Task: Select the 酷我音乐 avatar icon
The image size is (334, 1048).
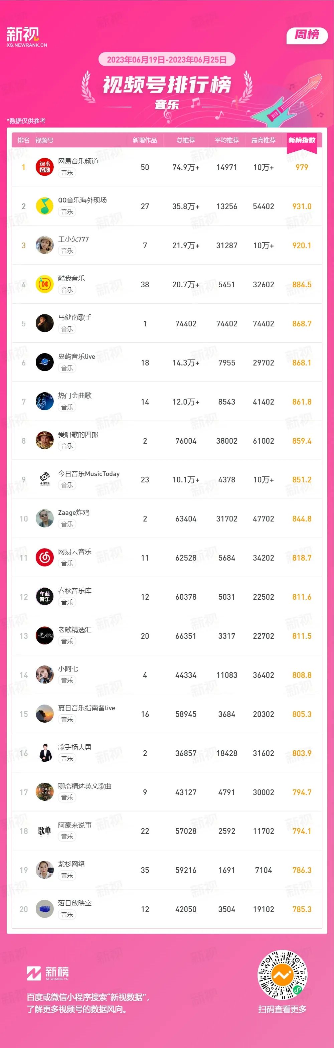Action: (x=45, y=284)
